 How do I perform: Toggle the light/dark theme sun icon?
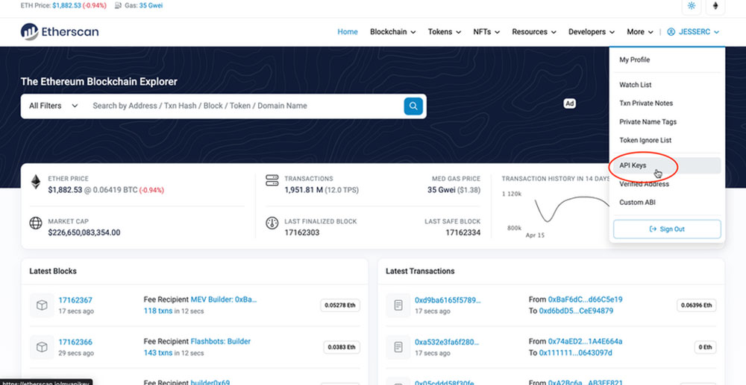(x=692, y=6)
